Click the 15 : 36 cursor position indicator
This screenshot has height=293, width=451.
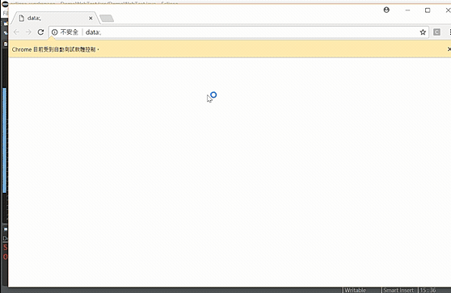pyautogui.click(x=428, y=290)
